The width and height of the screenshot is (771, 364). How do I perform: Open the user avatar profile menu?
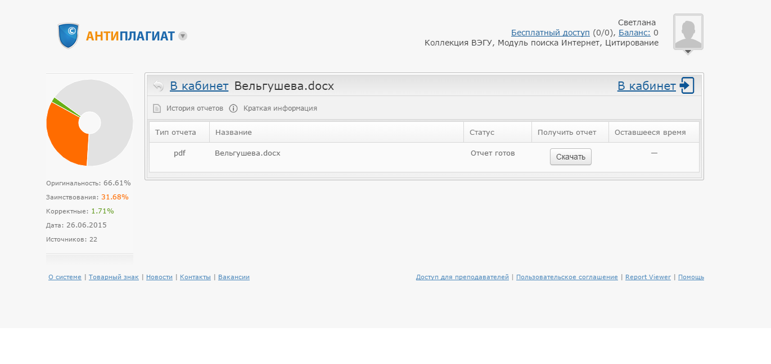coord(688,33)
